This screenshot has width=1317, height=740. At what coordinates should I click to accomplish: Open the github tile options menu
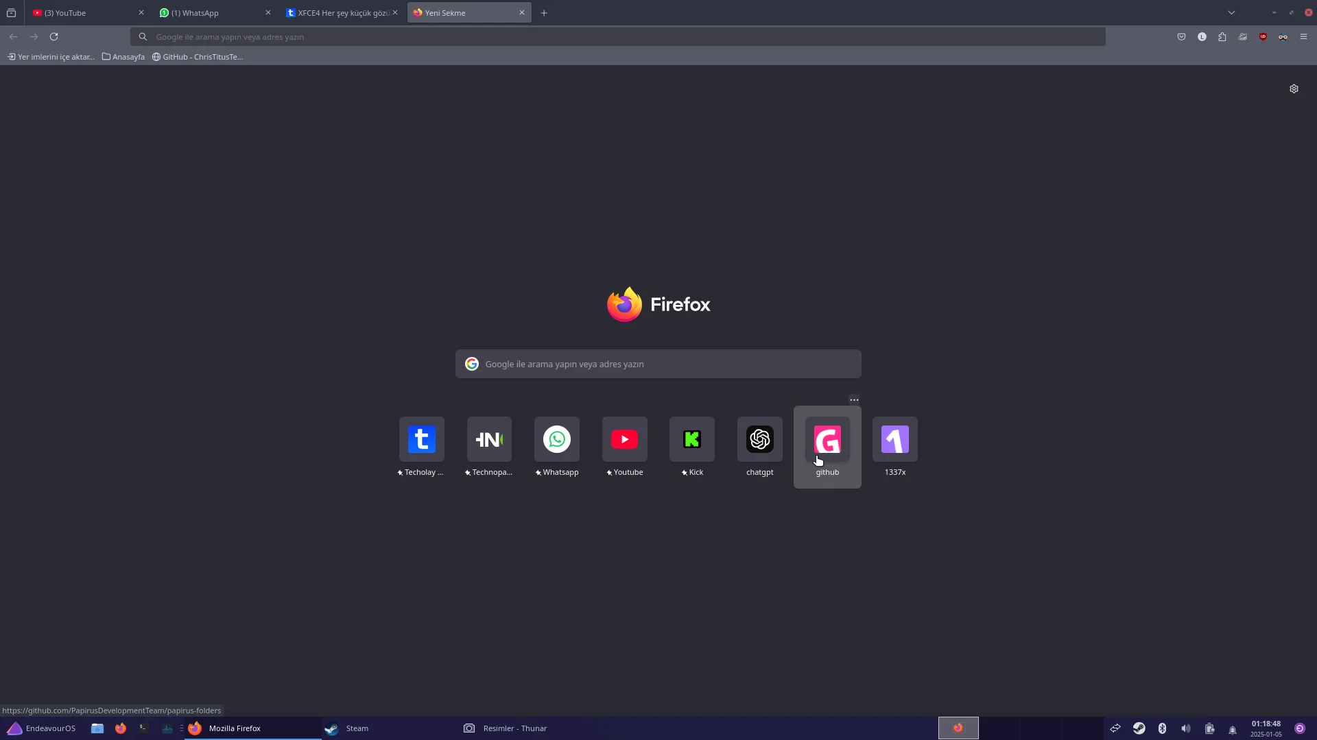coord(854,399)
